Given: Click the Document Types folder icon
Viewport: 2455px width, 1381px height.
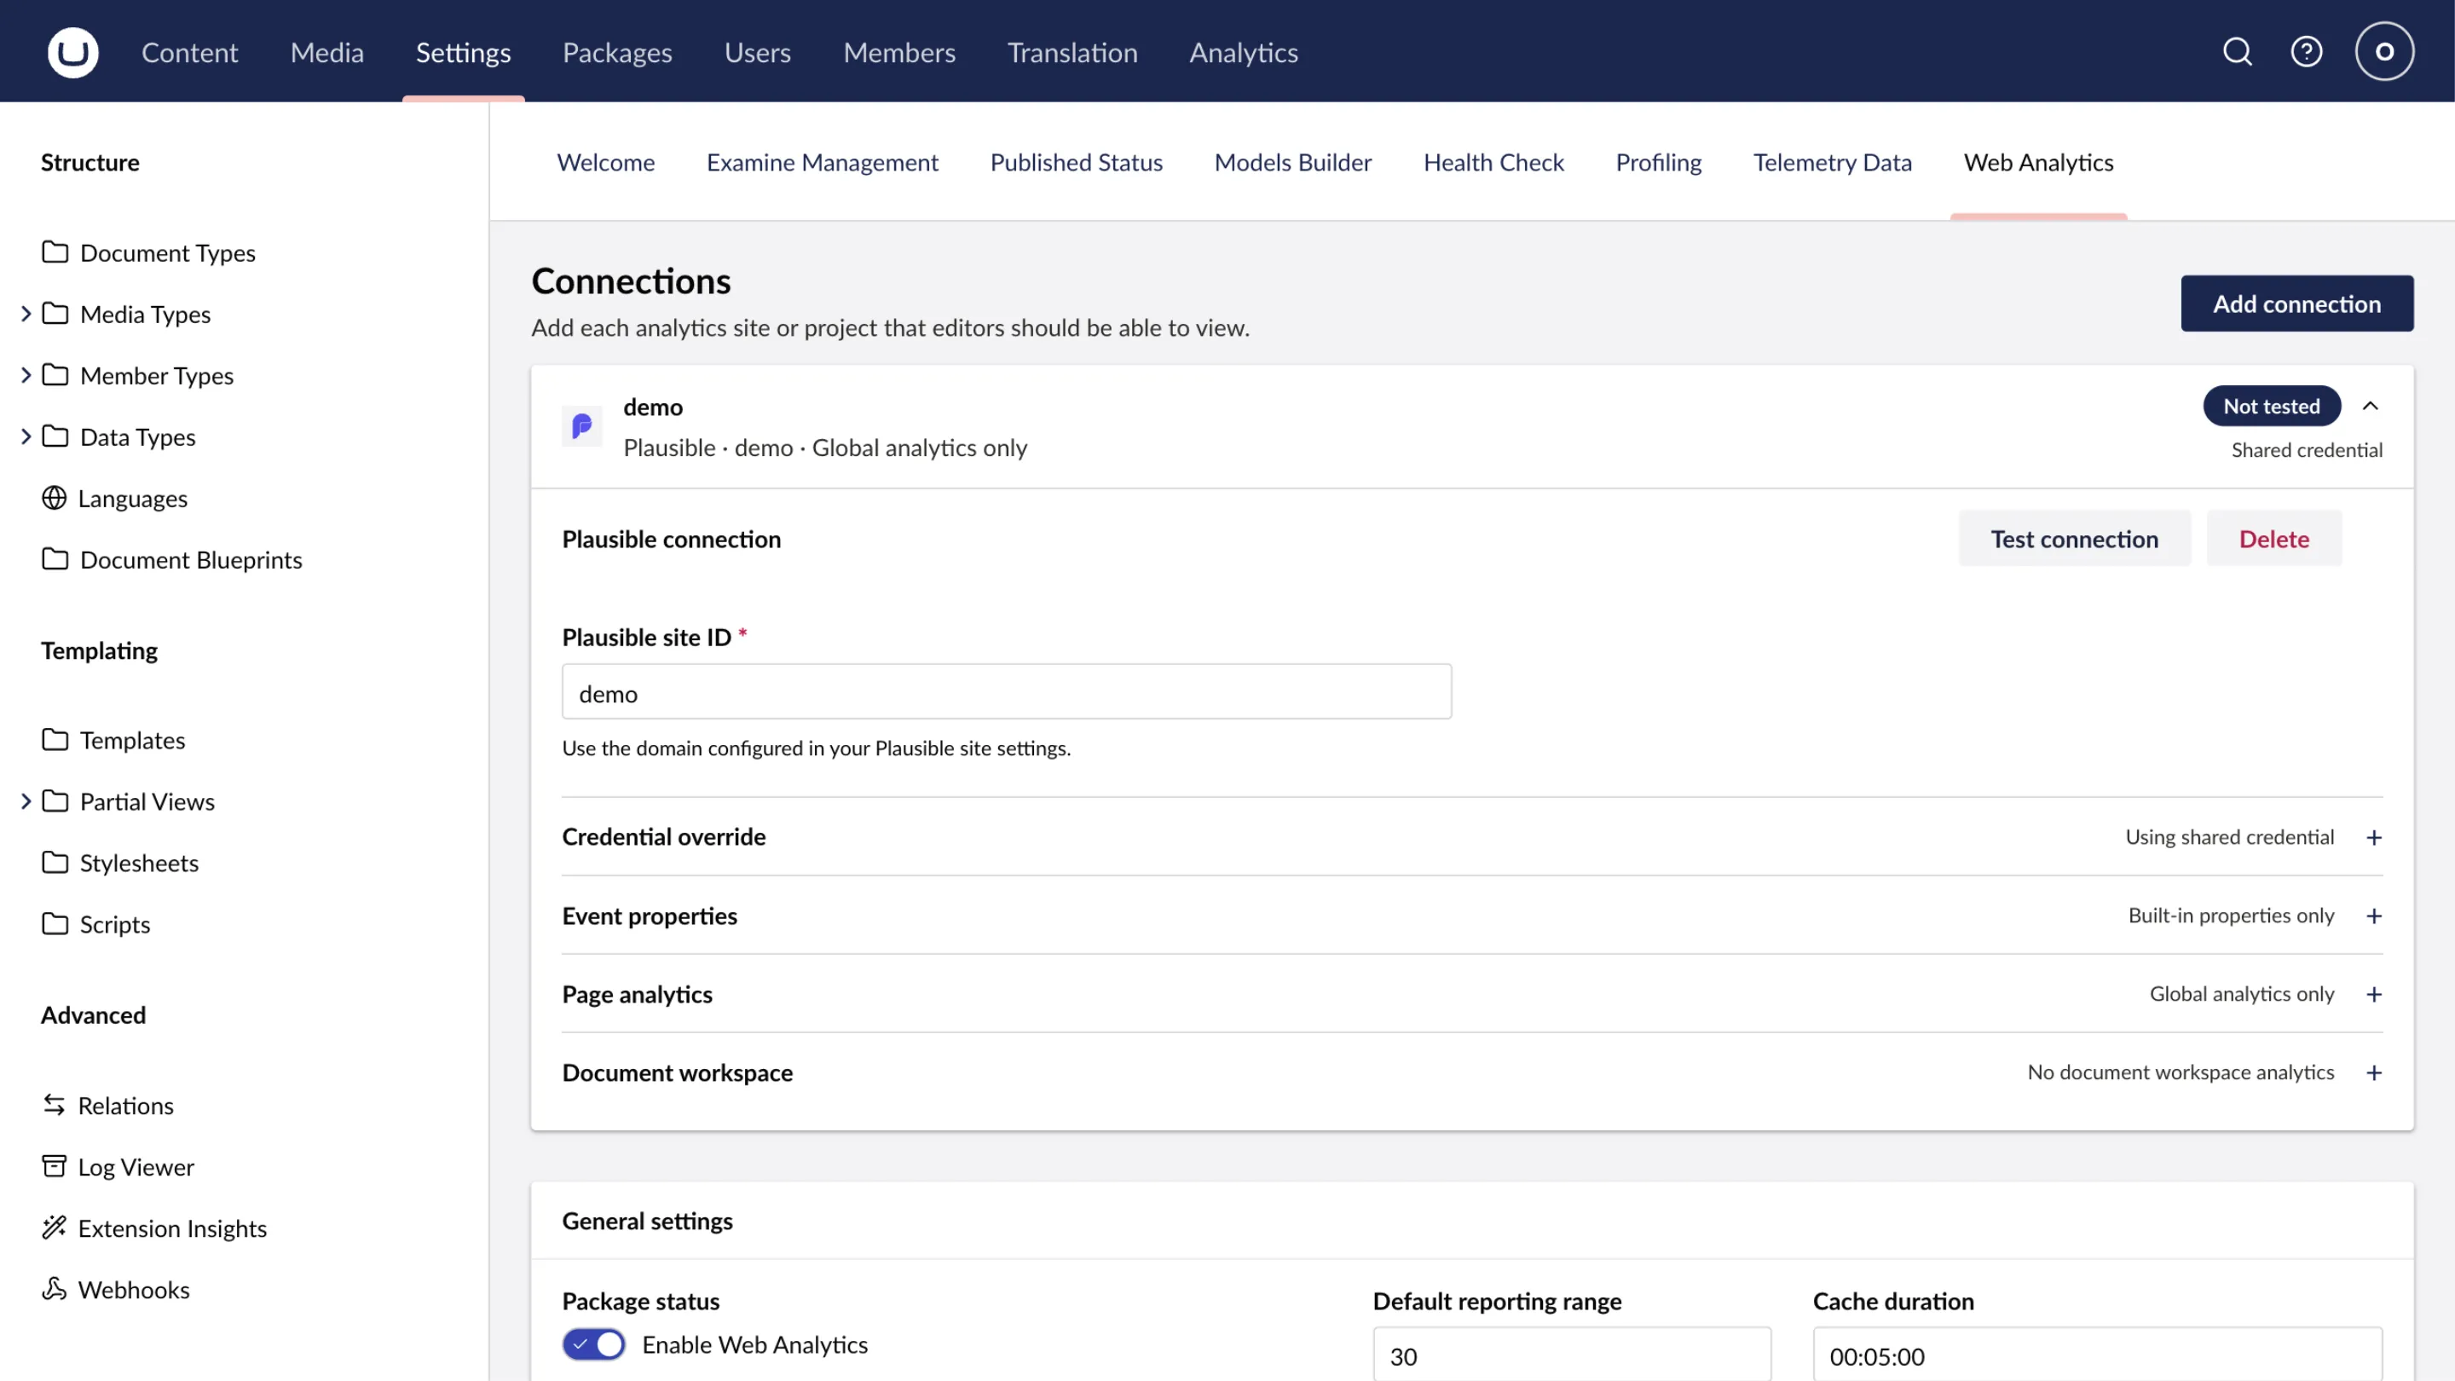Looking at the screenshot, I should pos(55,252).
